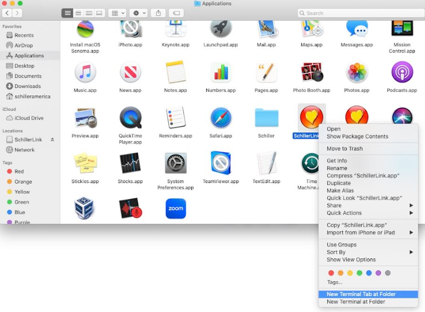
Task: Choose New Terminal at Folder
Action: point(368,302)
